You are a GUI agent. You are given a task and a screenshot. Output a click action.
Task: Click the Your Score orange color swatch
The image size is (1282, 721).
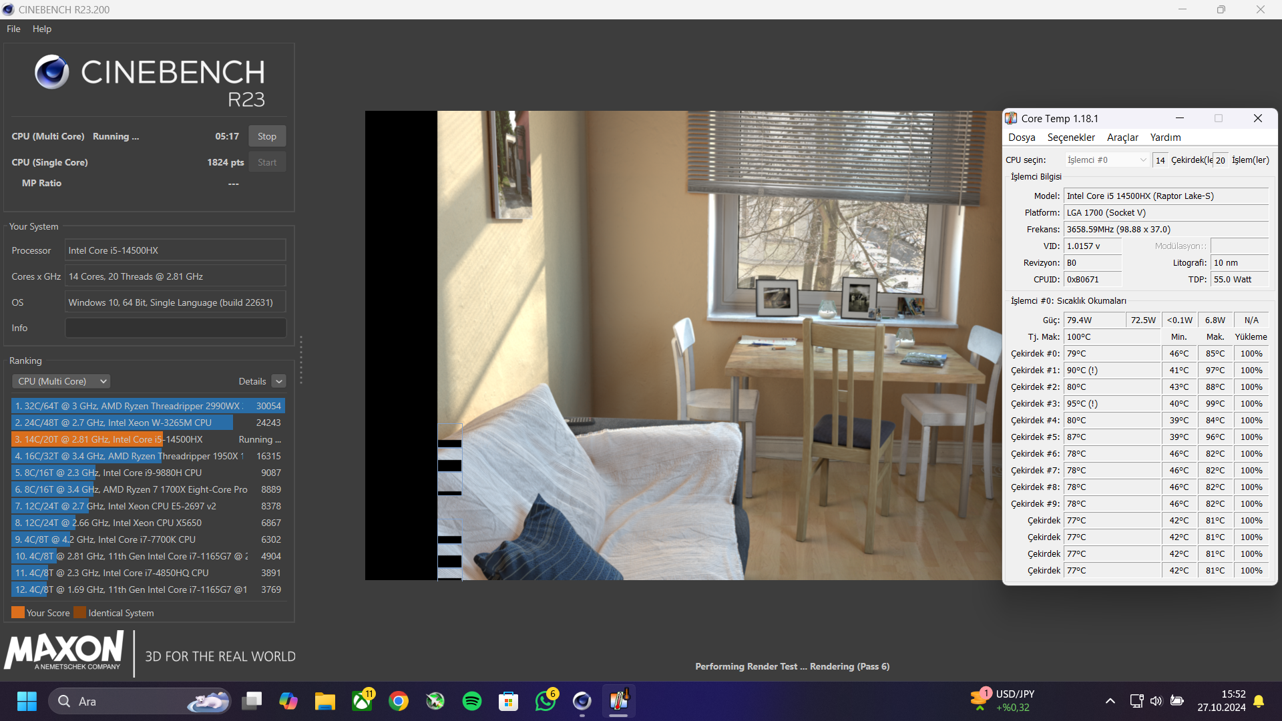tap(18, 613)
